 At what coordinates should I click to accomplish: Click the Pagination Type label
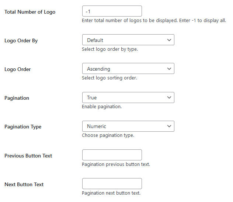point(23,127)
